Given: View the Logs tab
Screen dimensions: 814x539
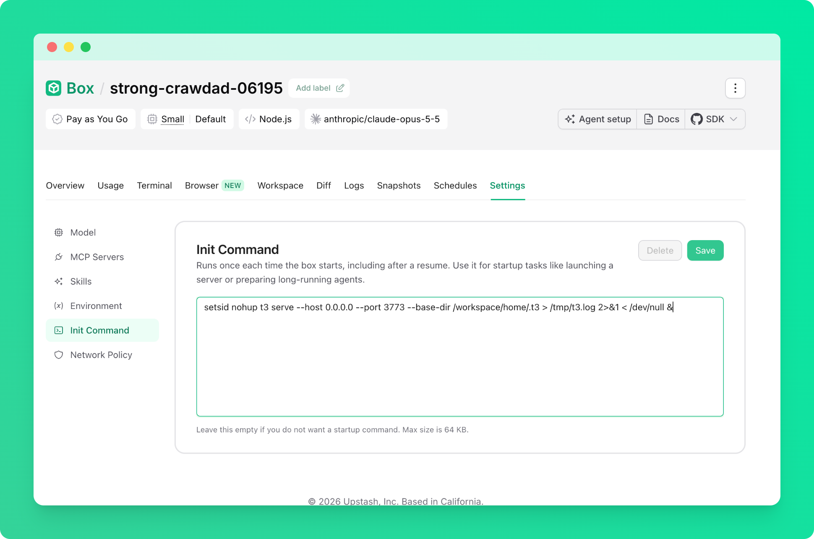Looking at the screenshot, I should (354, 186).
